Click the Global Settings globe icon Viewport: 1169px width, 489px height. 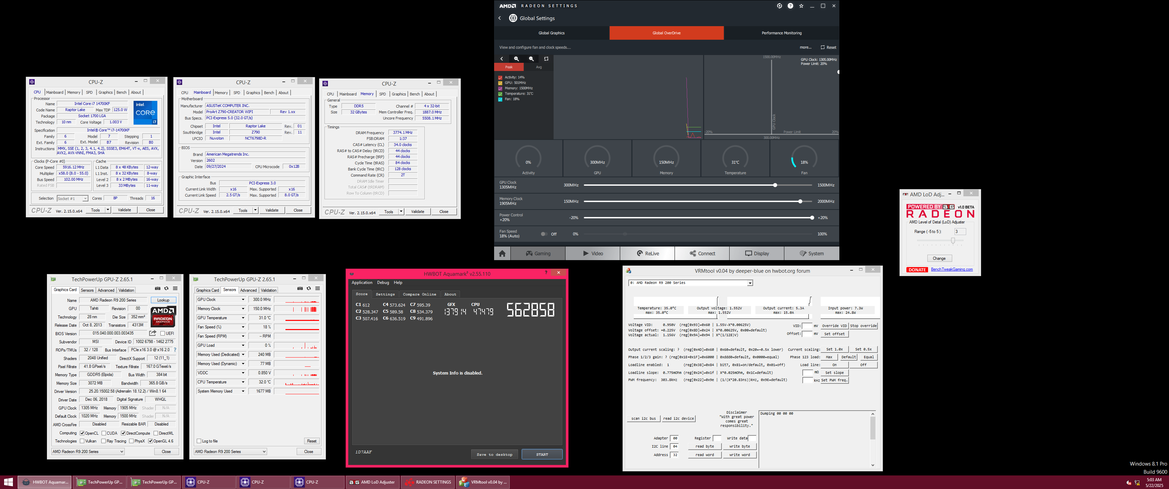point(513,18)
